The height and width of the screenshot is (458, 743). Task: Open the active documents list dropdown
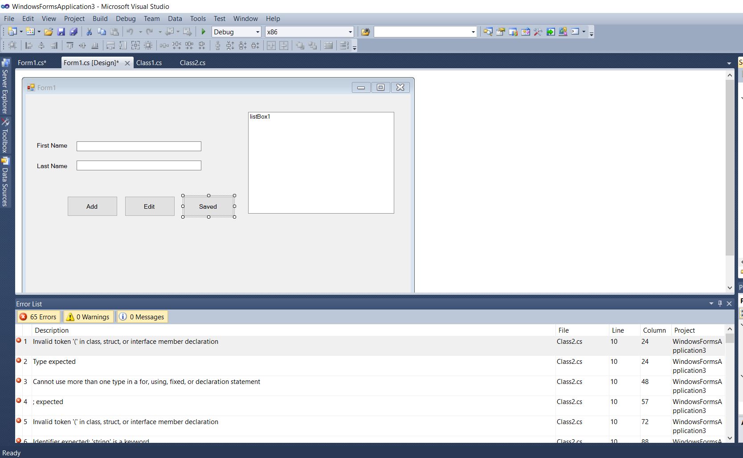point(729,63)
